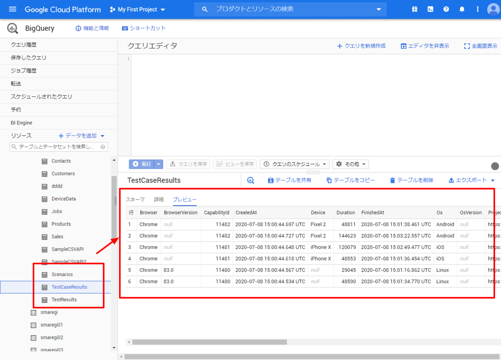Focus the product and resource search box
The image size is (501, 360).
[290, 9]
